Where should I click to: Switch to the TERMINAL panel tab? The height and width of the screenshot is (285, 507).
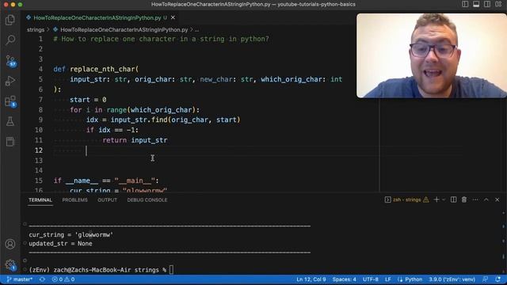[x=40, y=200]
